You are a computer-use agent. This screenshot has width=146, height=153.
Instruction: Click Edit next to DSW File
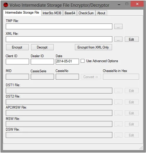pyautogui.click(x=131, y=135)
